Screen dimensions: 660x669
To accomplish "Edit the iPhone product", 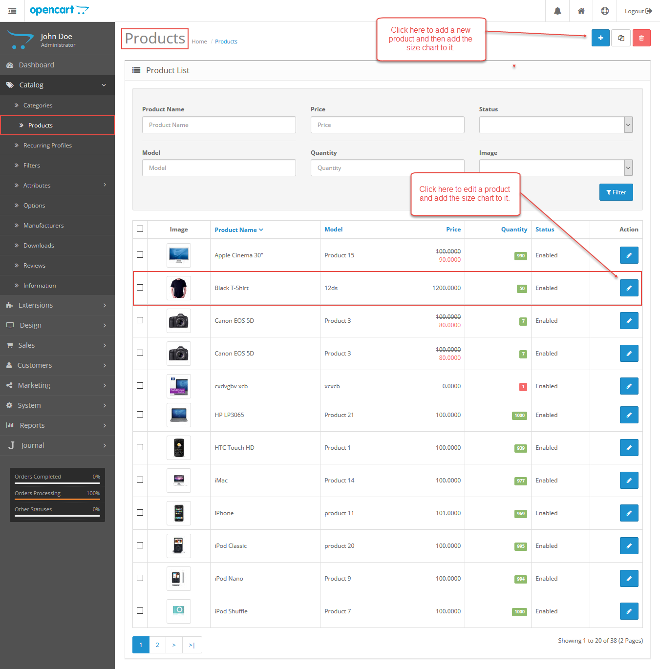I will click(629, 513).
